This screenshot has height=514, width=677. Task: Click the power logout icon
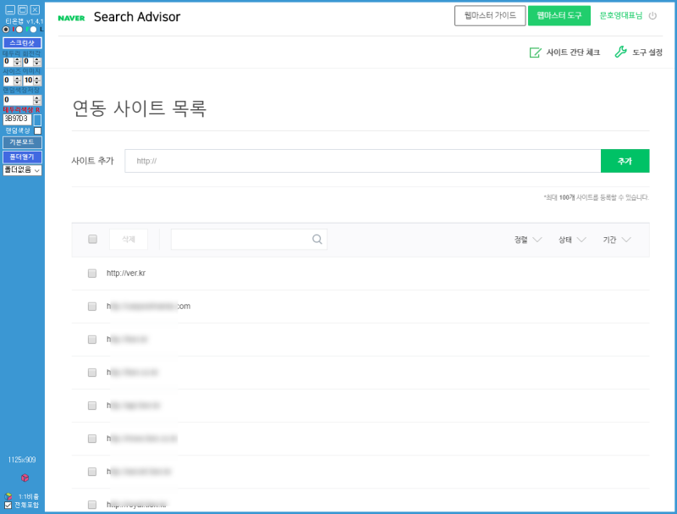coord(652,16)
